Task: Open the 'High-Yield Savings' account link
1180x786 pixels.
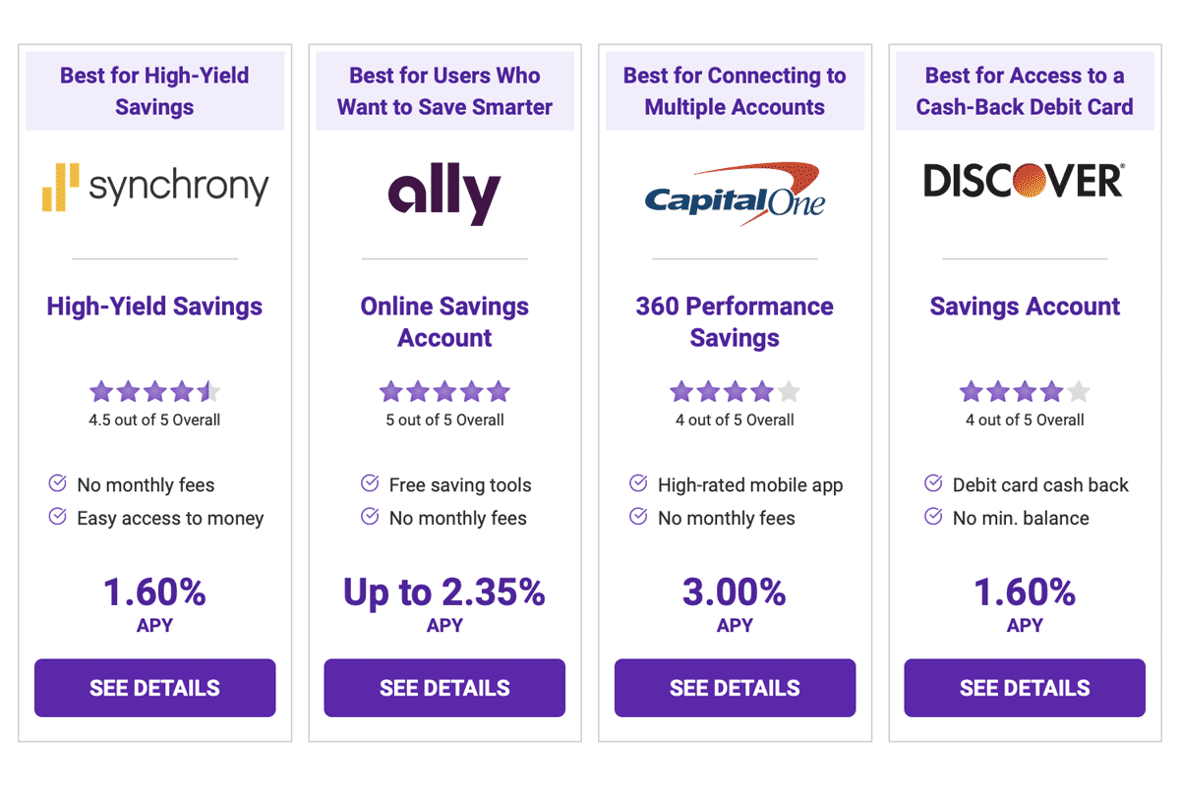Action: 154,307
